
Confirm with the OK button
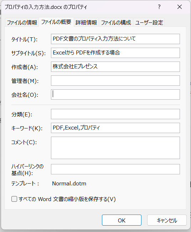point(122,220)
